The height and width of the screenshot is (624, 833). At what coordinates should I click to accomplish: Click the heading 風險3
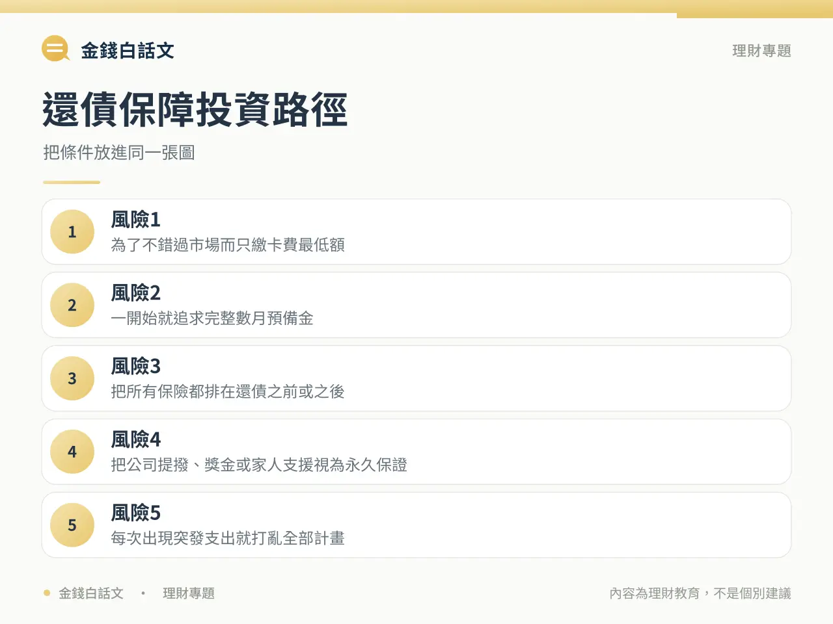(x=135, y=367)
